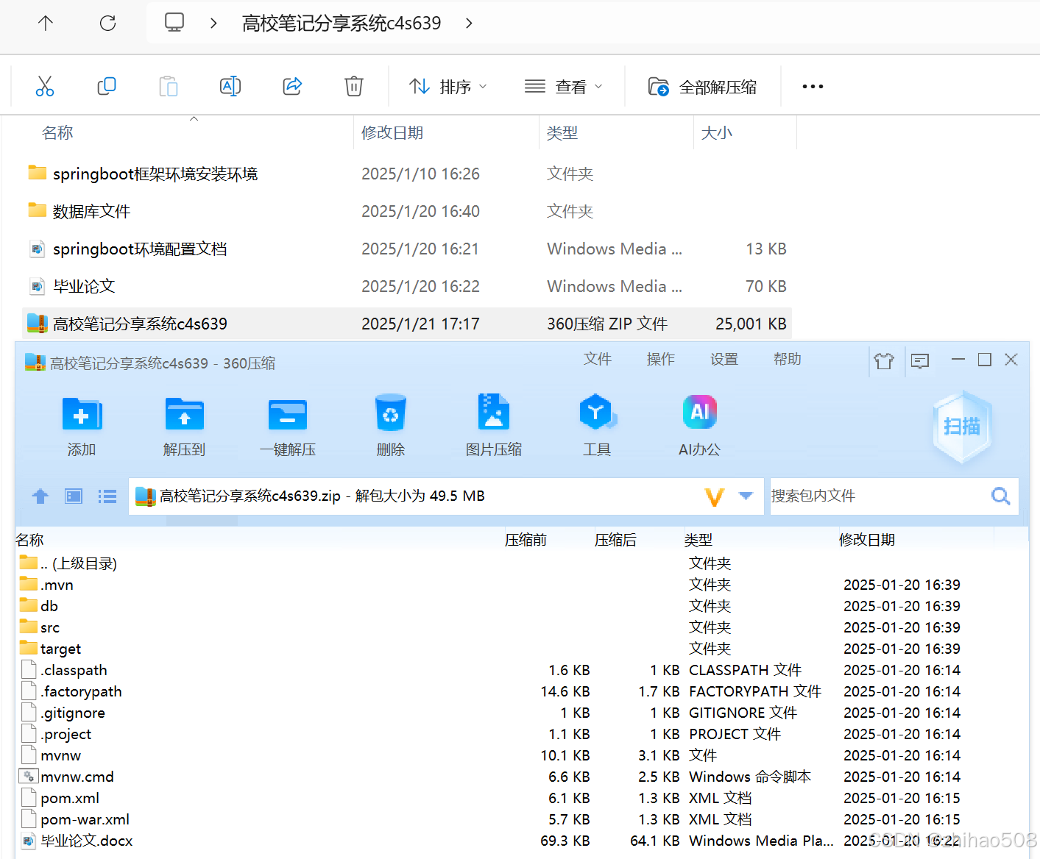
Task: Click the Rename icon in Explorer toolbar
Action: coord(230,86)
